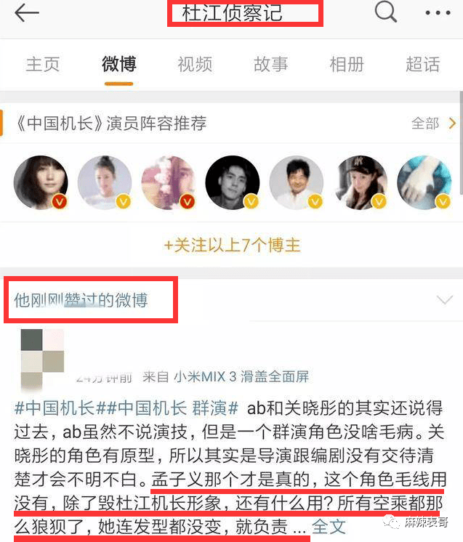Open first recommended blogger avatar
The height and width of the screenshot is (542, 463).
pyautogui.click(x=41, y=182)
